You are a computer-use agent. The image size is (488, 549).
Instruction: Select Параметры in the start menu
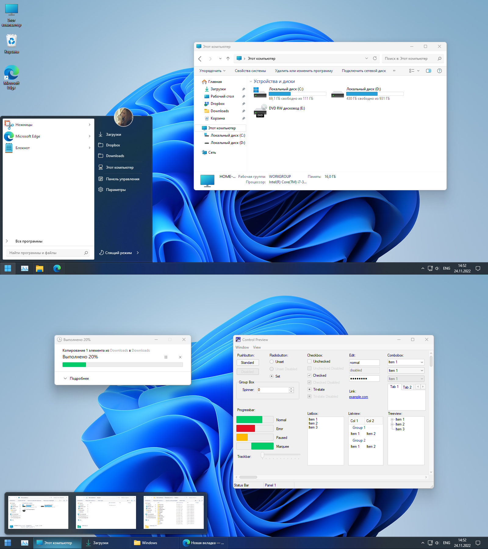[116, 189]
